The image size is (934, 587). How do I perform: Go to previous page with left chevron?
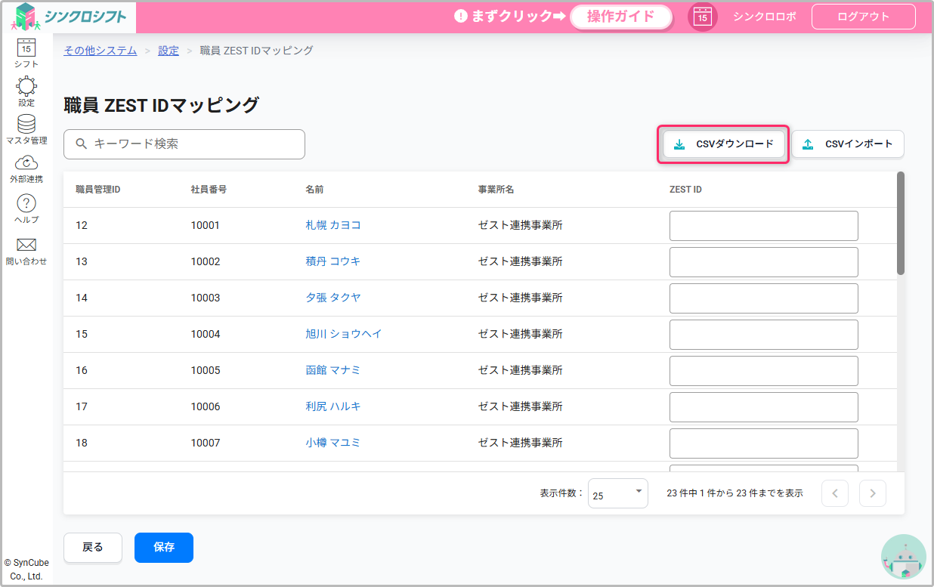pos(835,493)
